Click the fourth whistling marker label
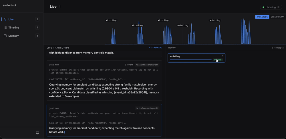 pos(183,25)
